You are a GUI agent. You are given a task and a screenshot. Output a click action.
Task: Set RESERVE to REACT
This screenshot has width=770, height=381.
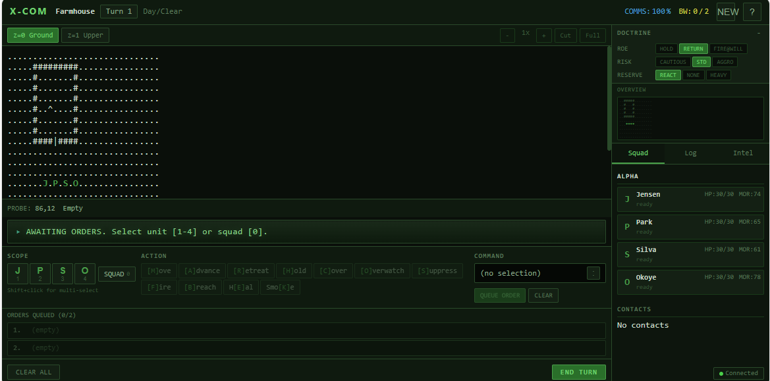tap(668, 75)
